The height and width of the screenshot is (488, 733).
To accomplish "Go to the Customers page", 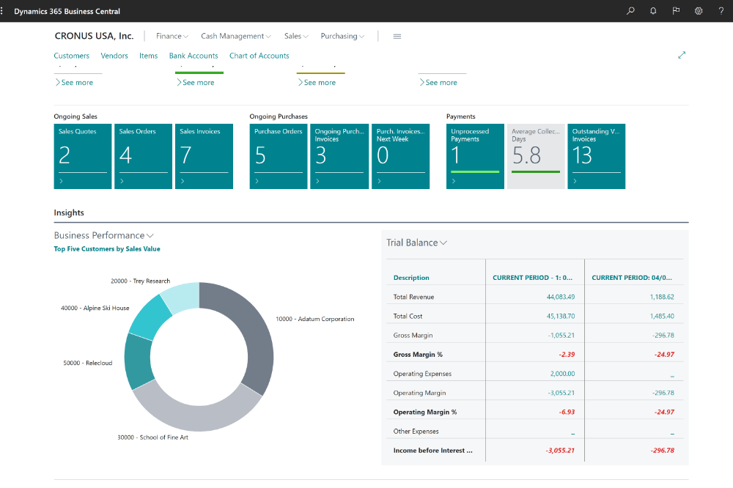I will click(x=72, y=56).
